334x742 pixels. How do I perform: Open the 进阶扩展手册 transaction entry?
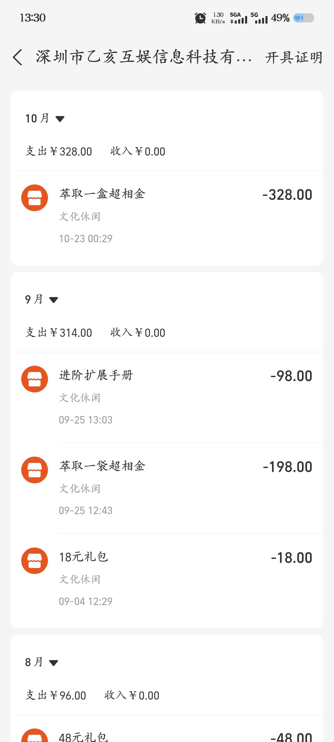96,375
